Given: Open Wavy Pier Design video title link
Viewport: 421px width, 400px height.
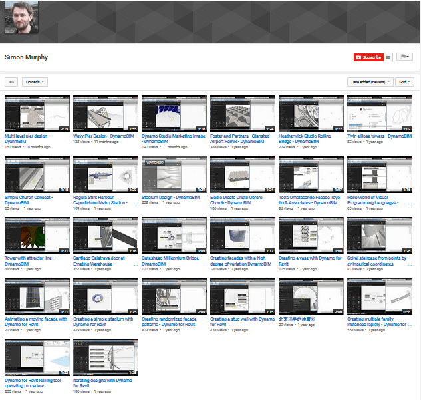Looking at the screenshot, I should tap(104, 136).
